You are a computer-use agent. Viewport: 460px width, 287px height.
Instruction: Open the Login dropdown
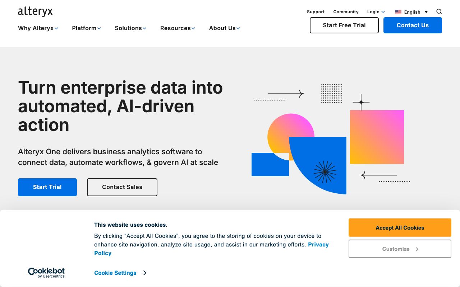[x=376, y=12]
